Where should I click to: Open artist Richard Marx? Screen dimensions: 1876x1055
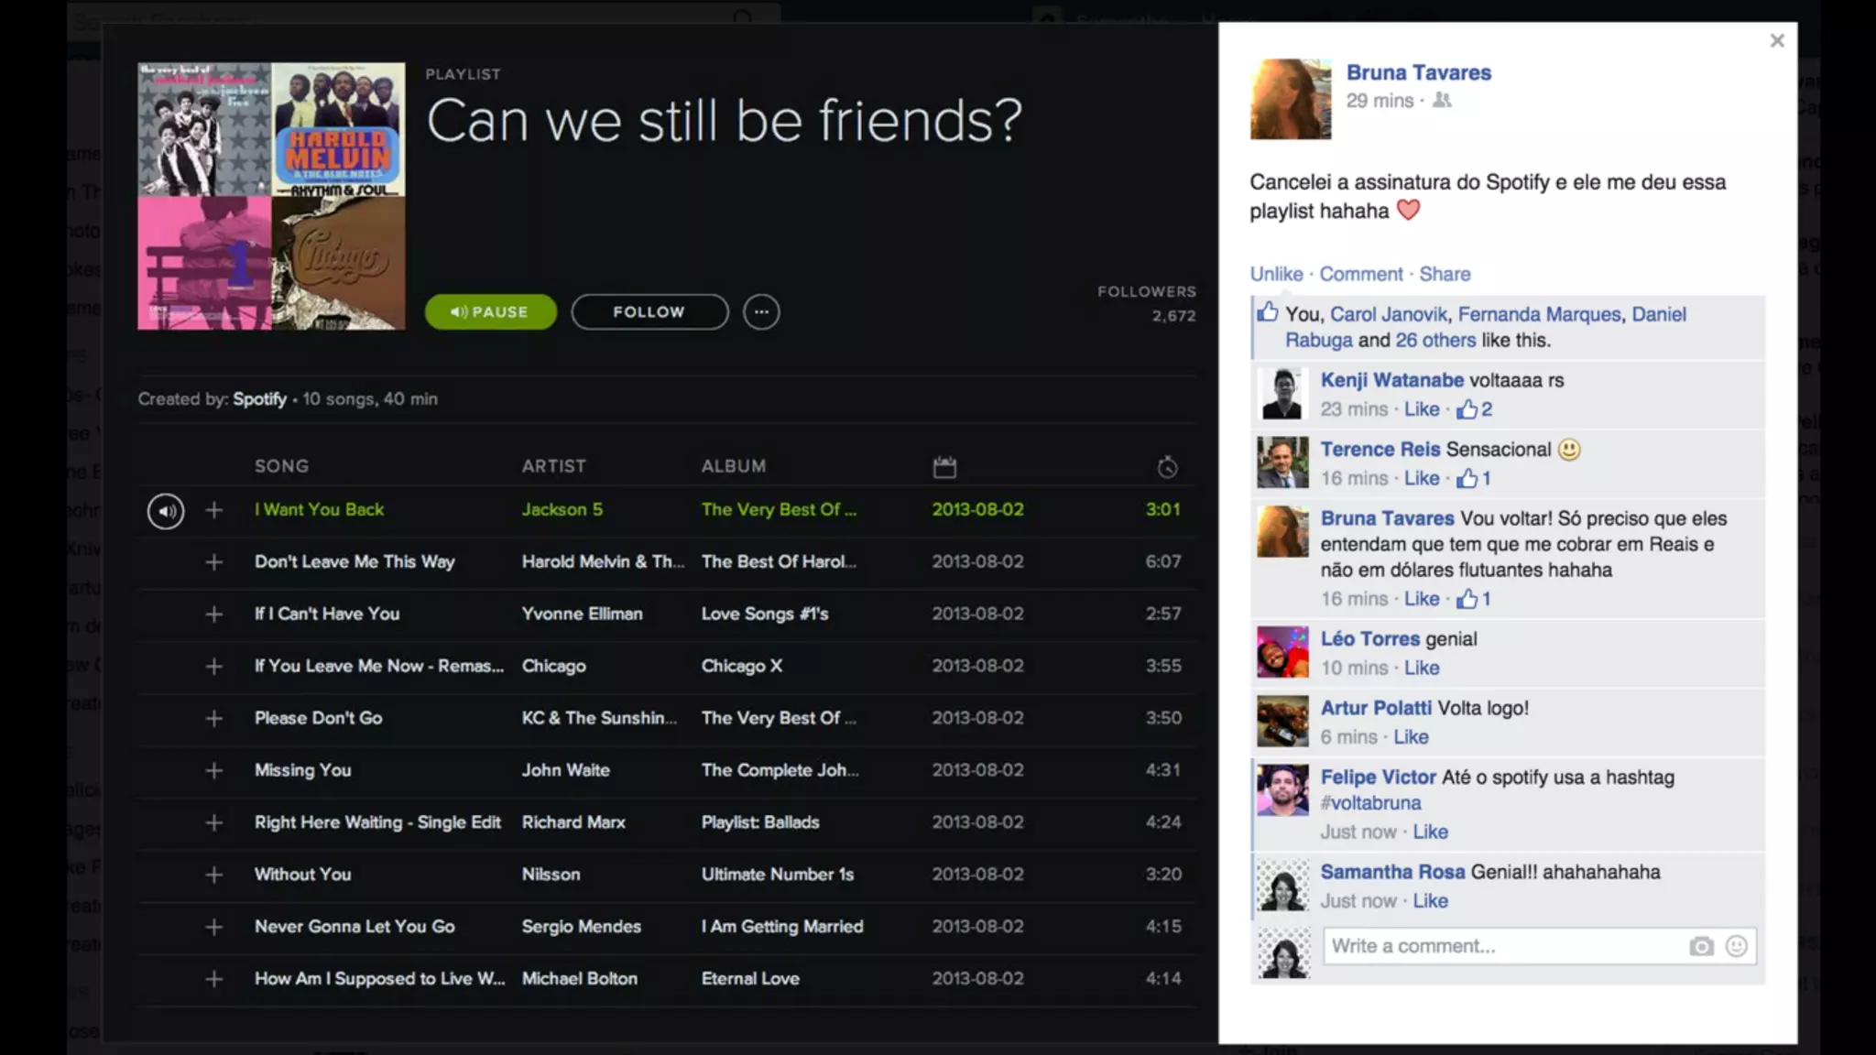(x=573, y=822)
